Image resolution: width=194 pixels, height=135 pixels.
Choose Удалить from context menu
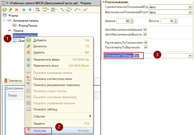[59, 52]
